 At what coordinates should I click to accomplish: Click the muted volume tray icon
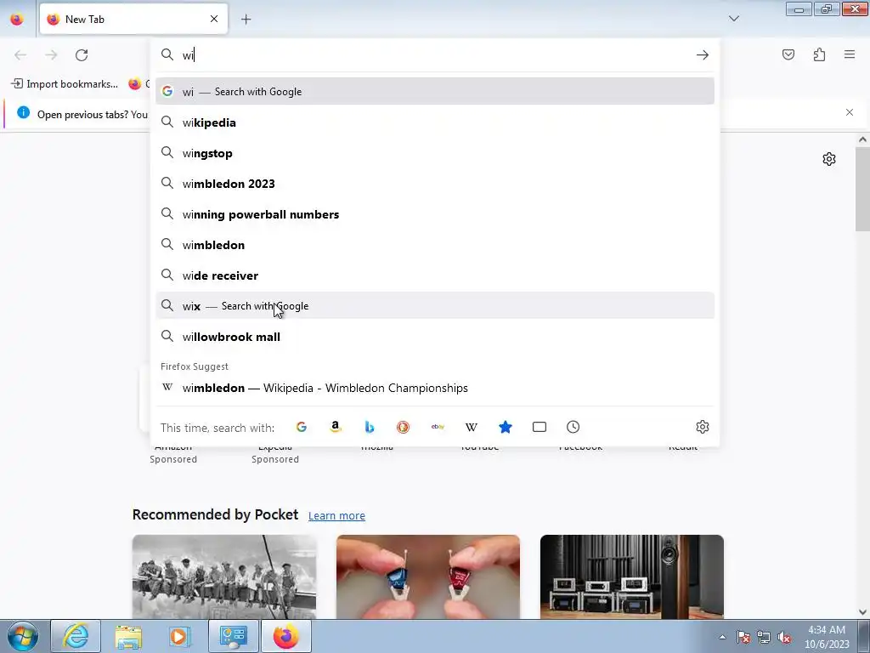click(784, 637)
